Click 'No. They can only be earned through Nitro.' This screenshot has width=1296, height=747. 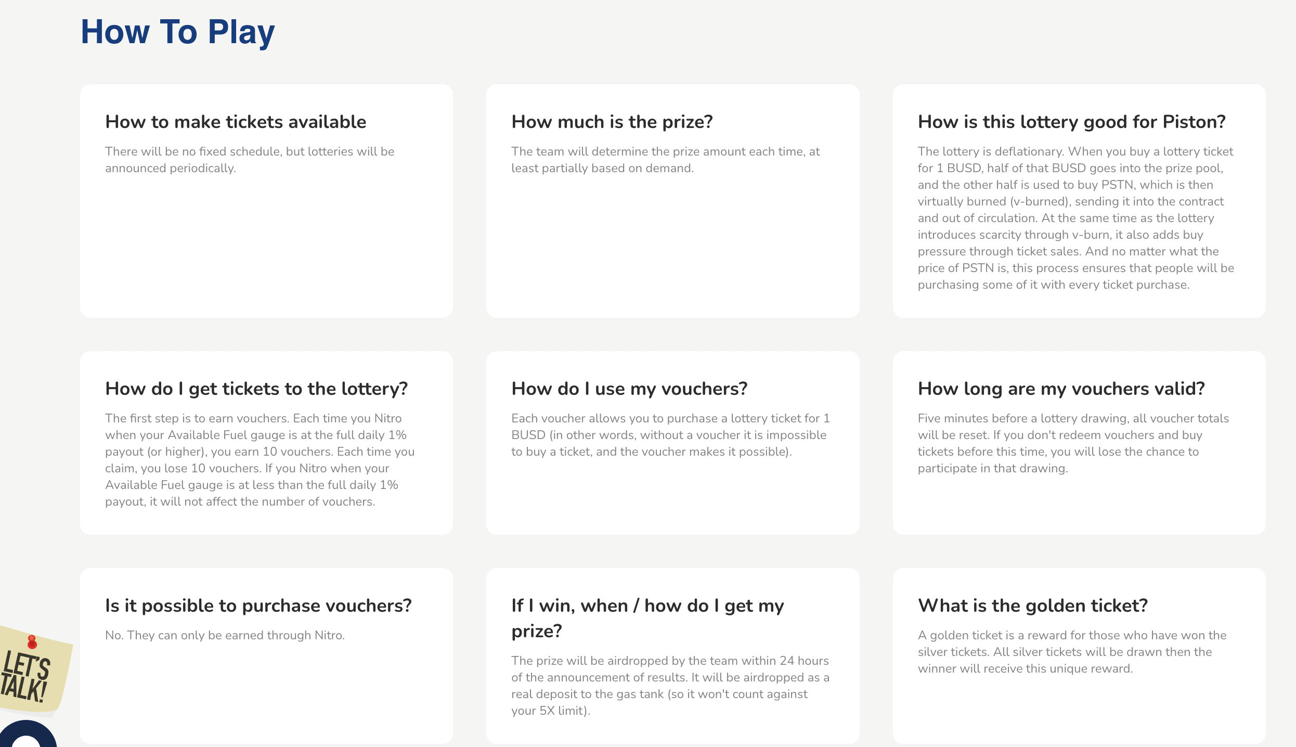point(225,635)
